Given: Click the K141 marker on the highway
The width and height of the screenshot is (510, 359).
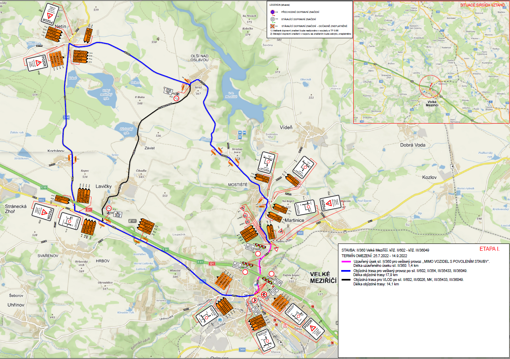Looking at the screenshot, I should [x=132, y=221].
